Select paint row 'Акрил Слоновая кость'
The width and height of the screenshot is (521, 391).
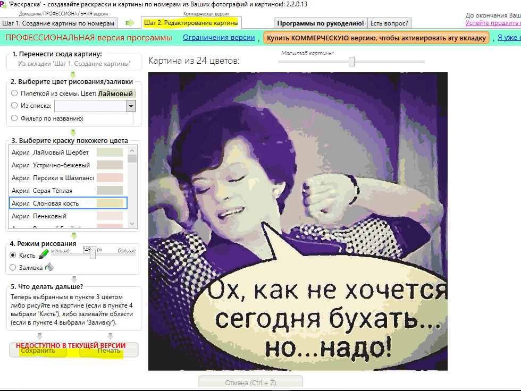tap(68, 203)
